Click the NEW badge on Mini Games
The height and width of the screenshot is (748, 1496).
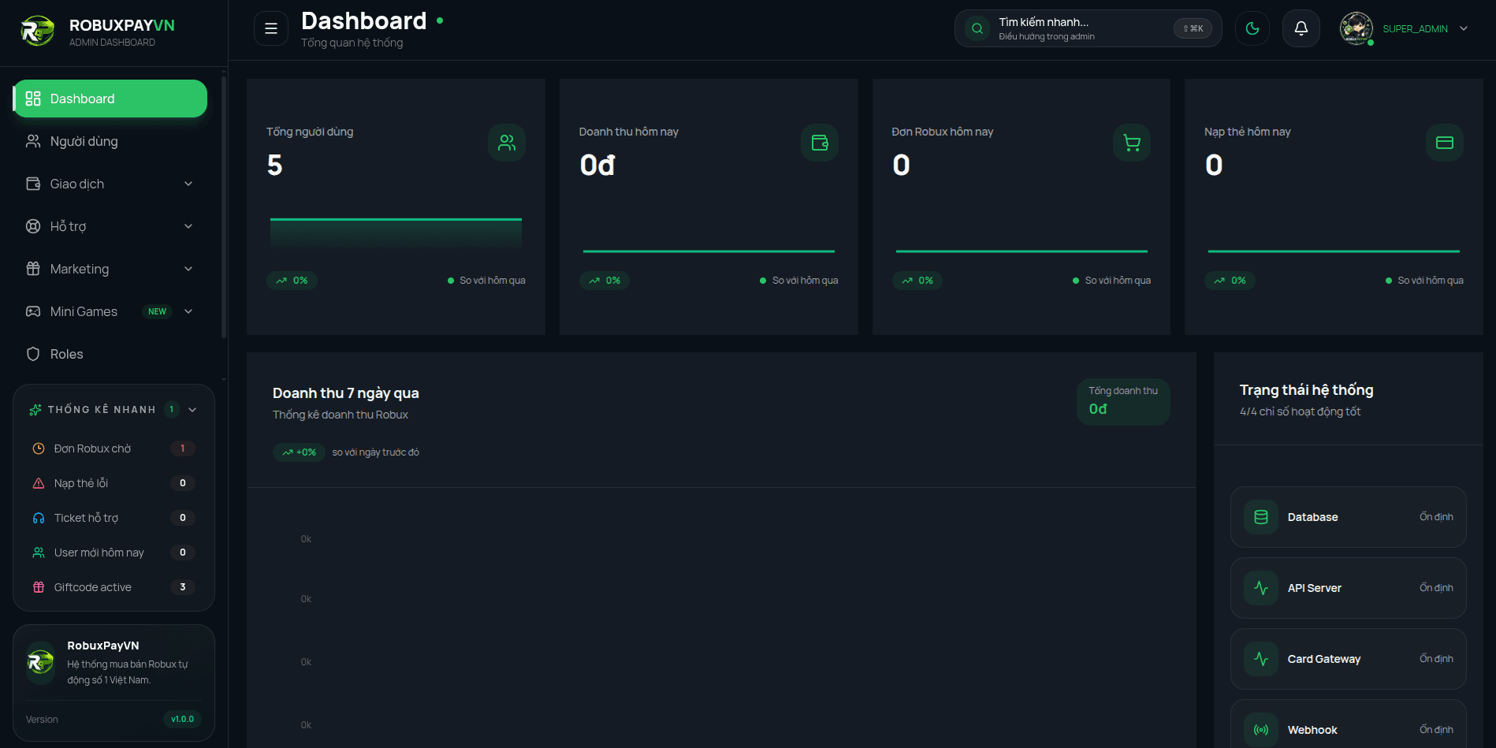coord(158,311)
